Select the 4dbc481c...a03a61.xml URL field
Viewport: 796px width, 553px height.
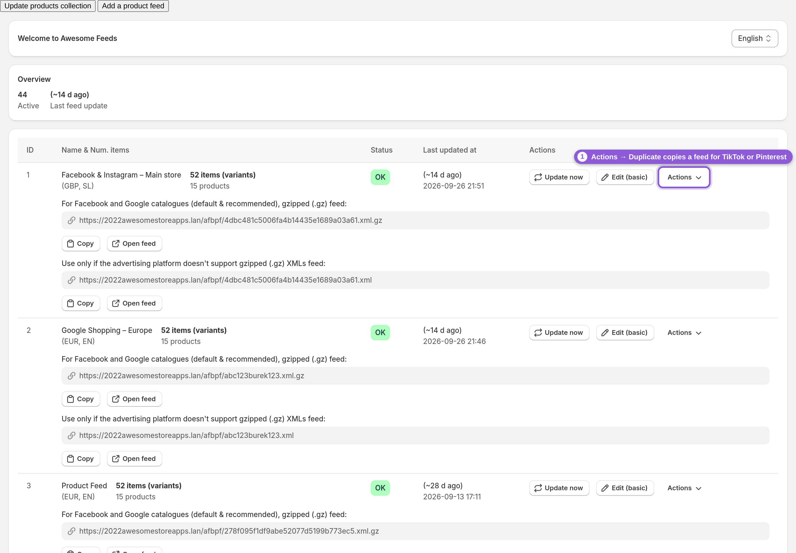[415, 280]
